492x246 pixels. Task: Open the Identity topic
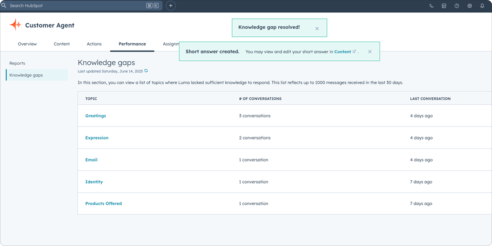(94, 182)
